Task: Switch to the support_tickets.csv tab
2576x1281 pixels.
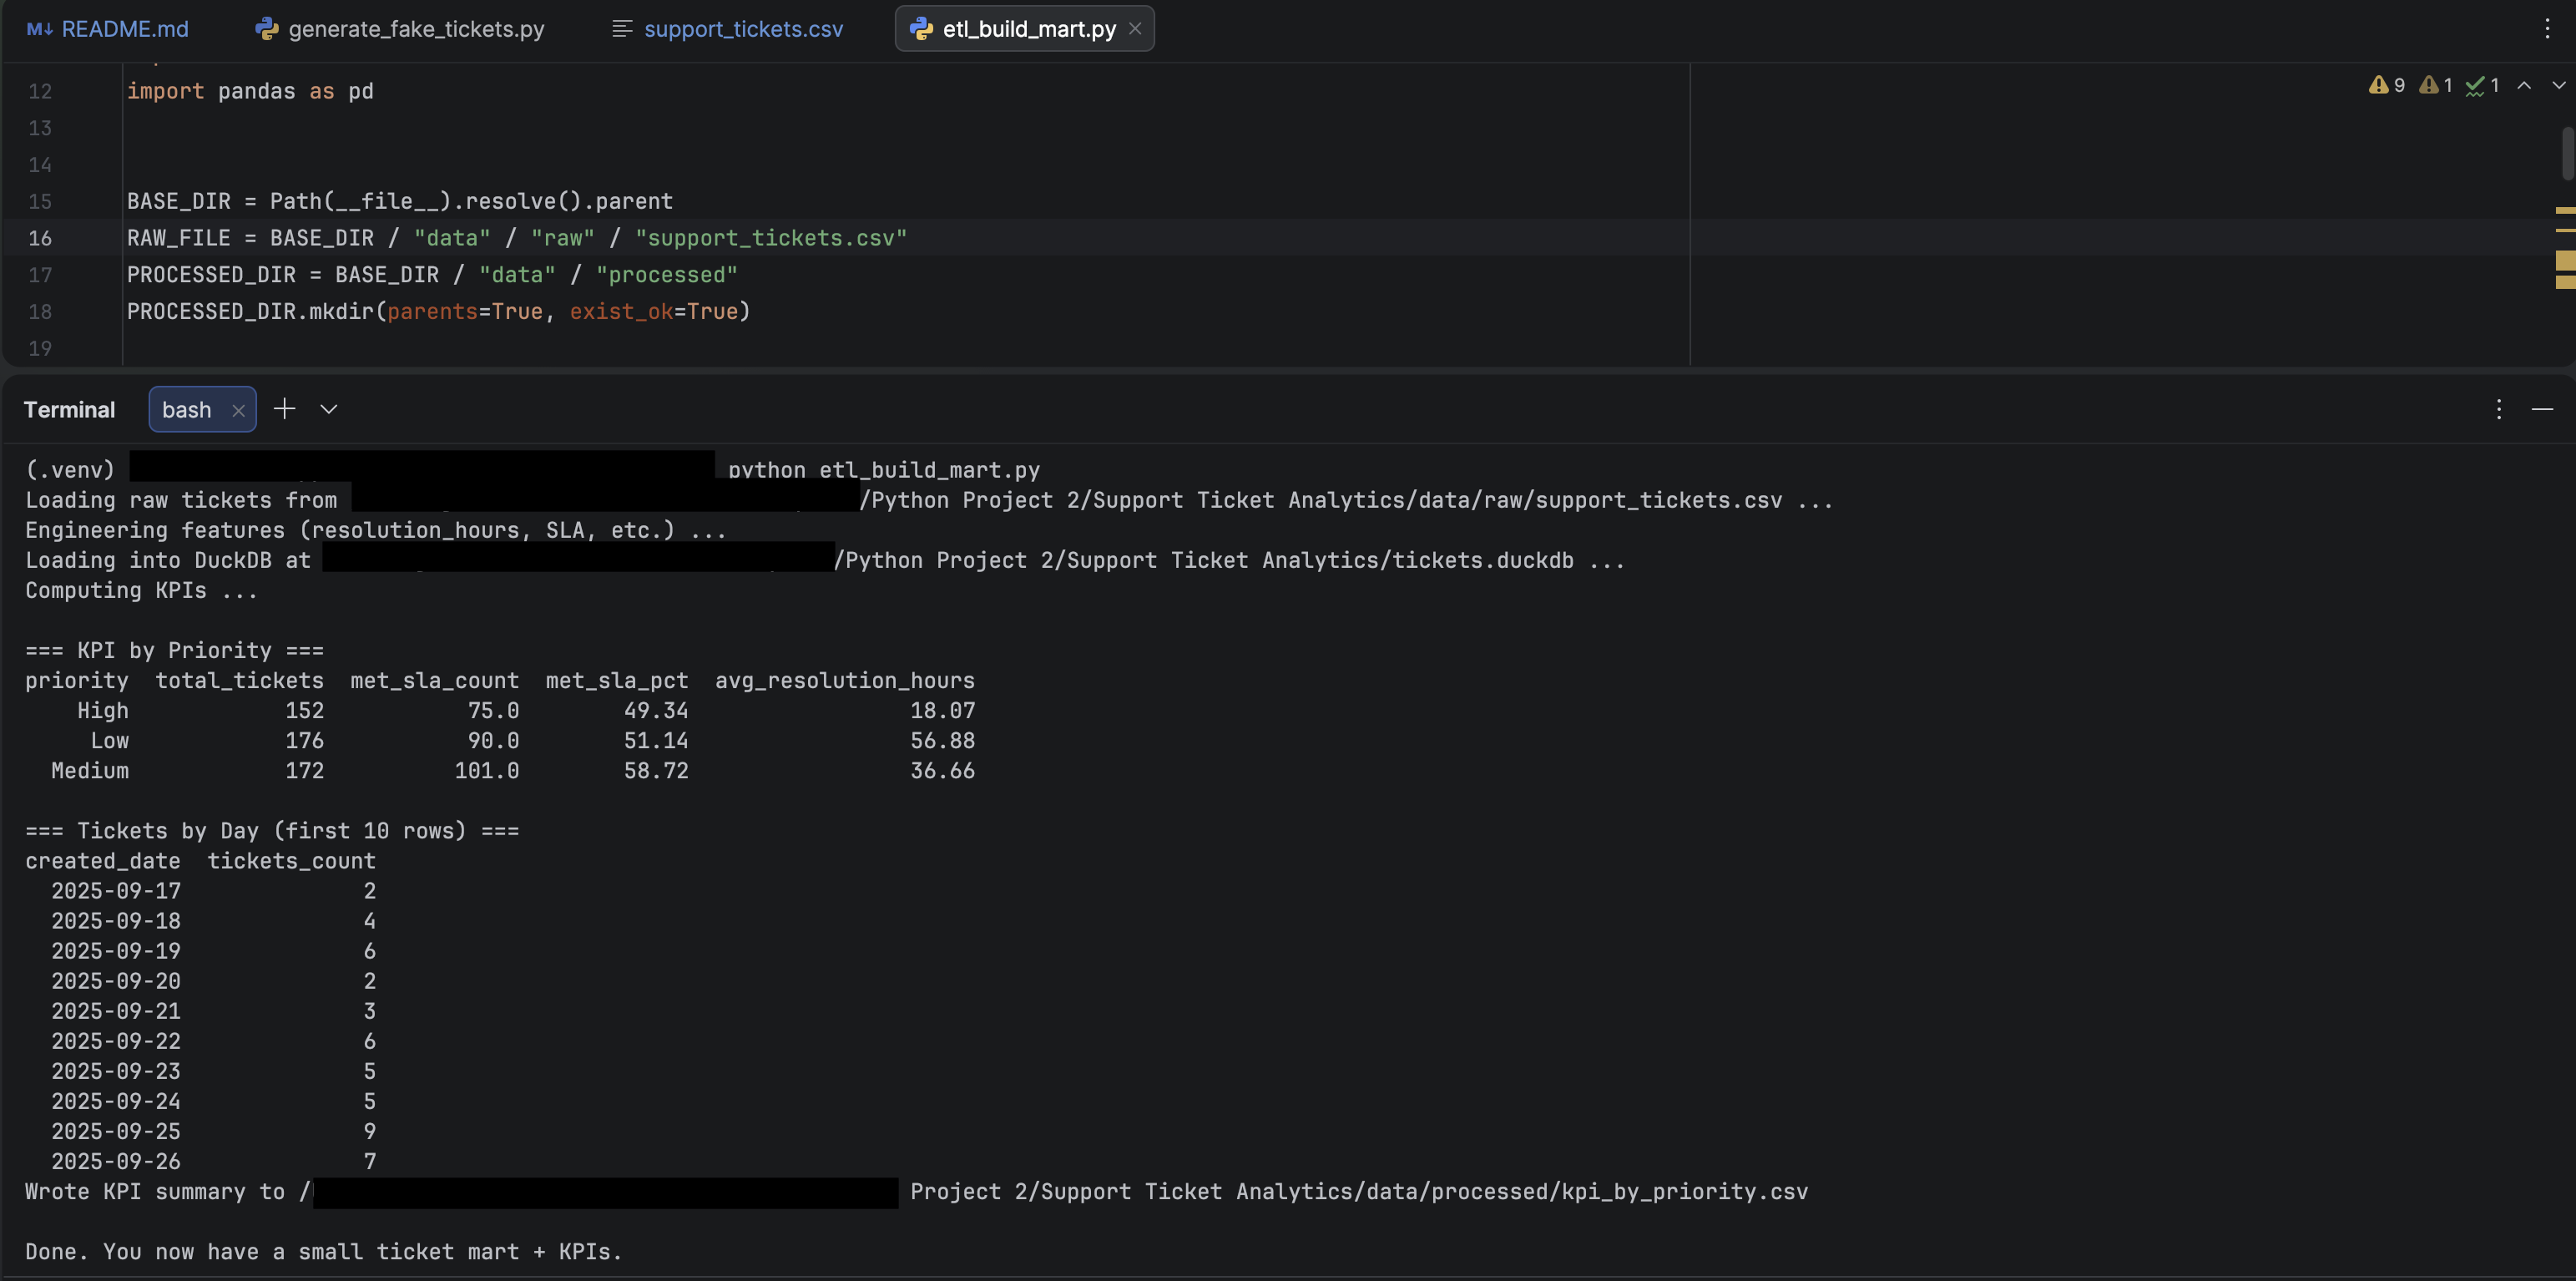Action: pos(742,28)
